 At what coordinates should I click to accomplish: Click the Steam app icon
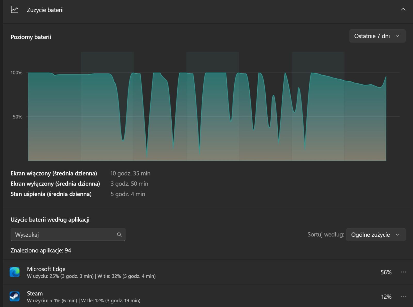(x=15, y=296)
